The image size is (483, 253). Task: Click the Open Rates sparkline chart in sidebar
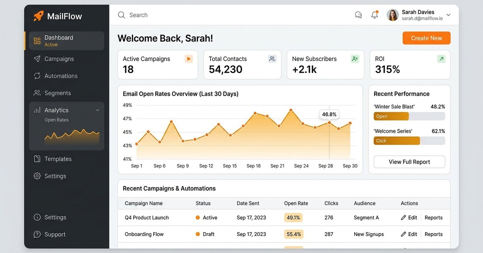coord(72,137)
